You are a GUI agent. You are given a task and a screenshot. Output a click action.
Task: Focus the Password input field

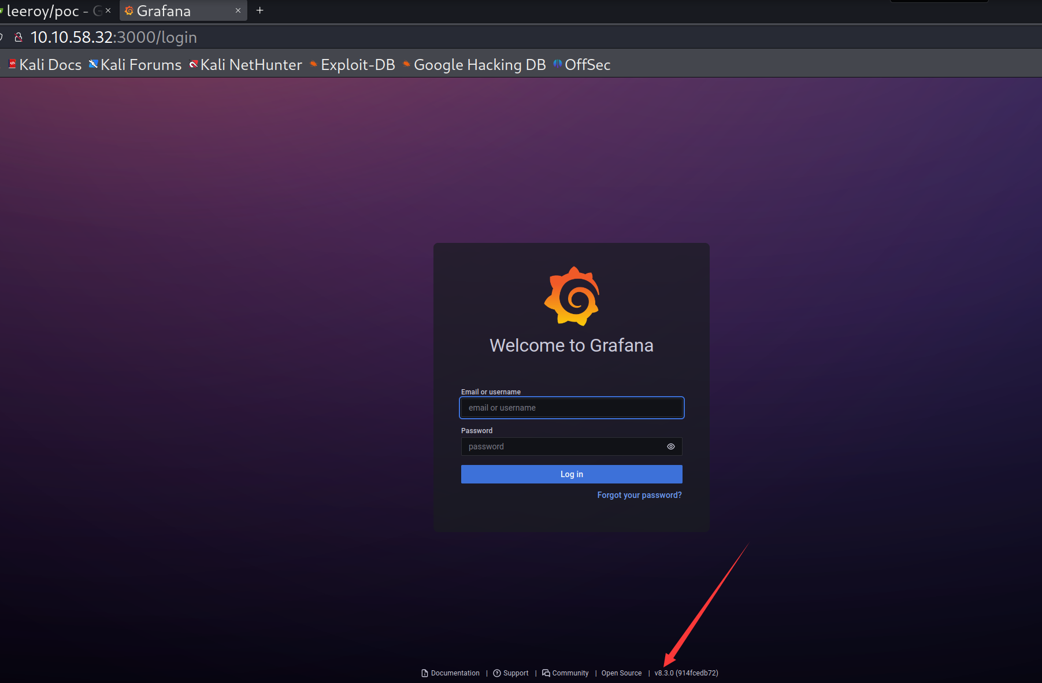tap(563, 446)
